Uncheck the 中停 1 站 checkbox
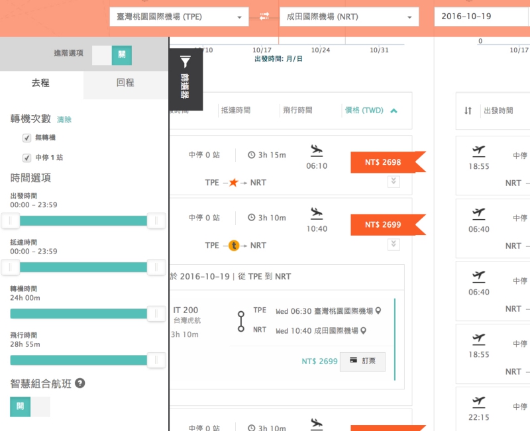Image resolution: width=530 pixels, height=431 pixels. tap(26, 158)
